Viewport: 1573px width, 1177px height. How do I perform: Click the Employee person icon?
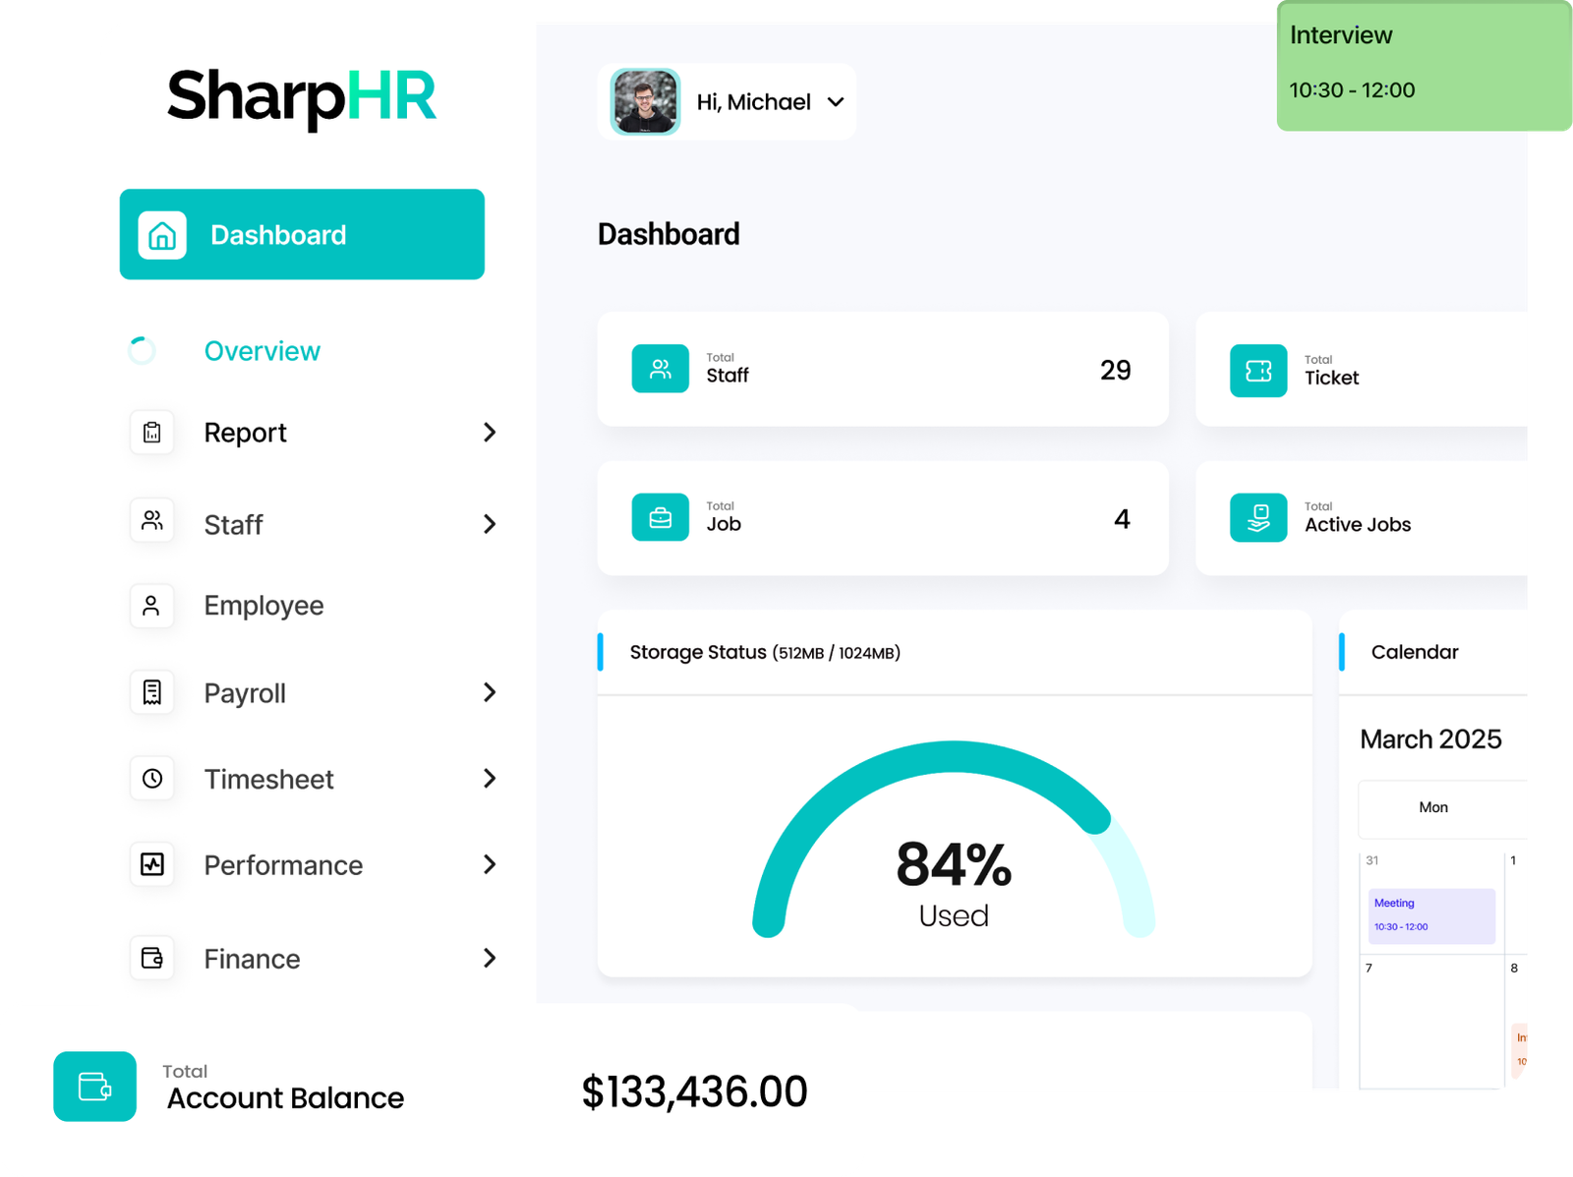[x=151, y=606]
